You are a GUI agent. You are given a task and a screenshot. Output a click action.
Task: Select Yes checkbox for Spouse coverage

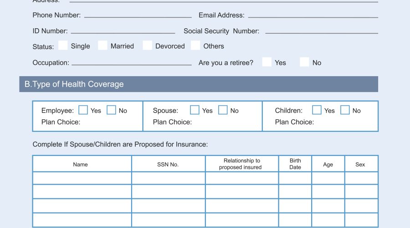tap(195, 110)
